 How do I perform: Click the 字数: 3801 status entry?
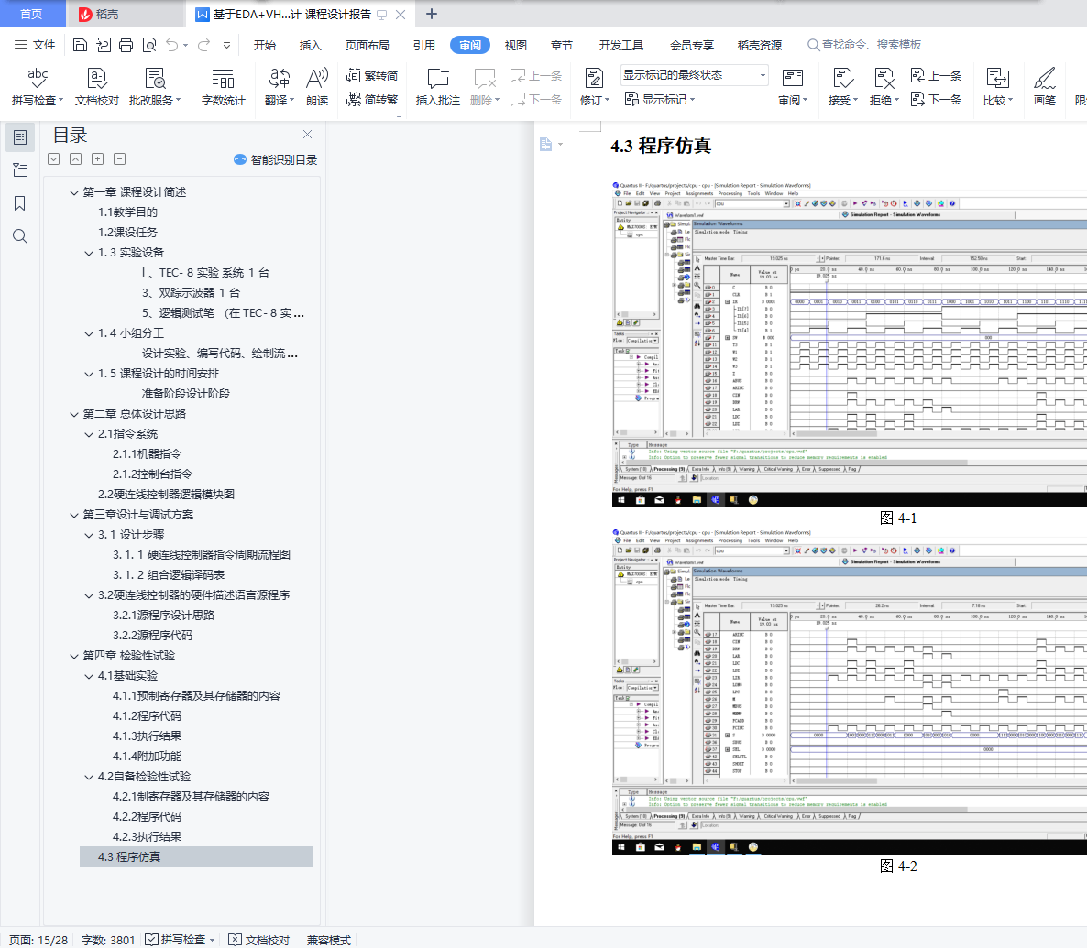click(108, 940)
